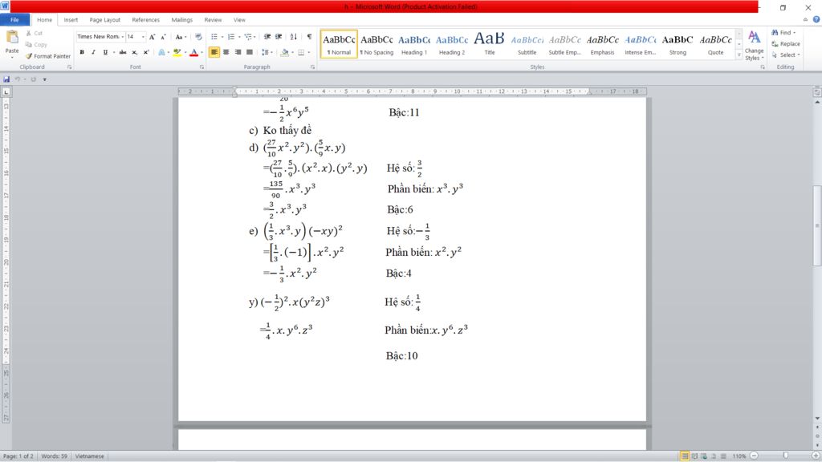Open the borders dropdown
Image resolution: width=822 pixels, height=462 pixels.
[308, 52]
